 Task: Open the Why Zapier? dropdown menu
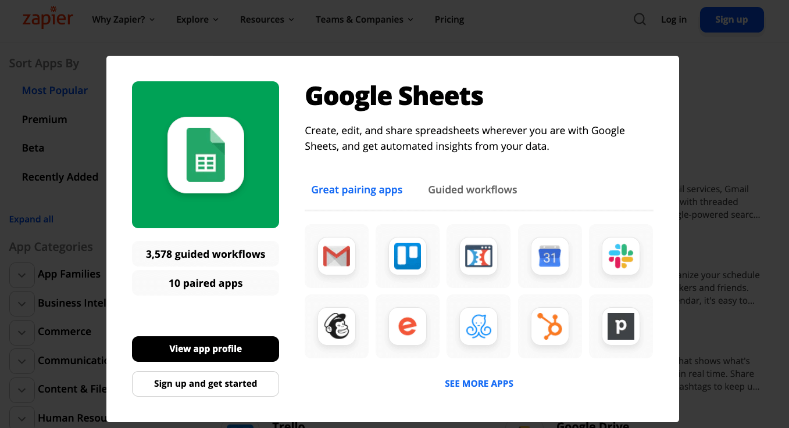(123, 20)
